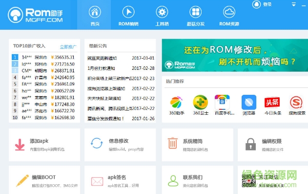Screen dimensions: 308x194
Task: Open the apk签名 tool title
Action: [x=117, y=177]
